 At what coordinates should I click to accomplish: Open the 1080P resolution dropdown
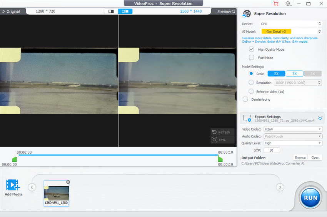pos(298,83)
